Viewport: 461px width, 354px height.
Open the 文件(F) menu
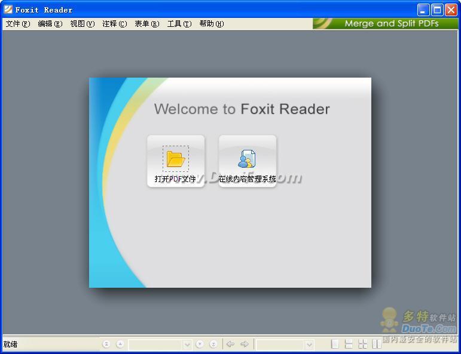(18, 24)
